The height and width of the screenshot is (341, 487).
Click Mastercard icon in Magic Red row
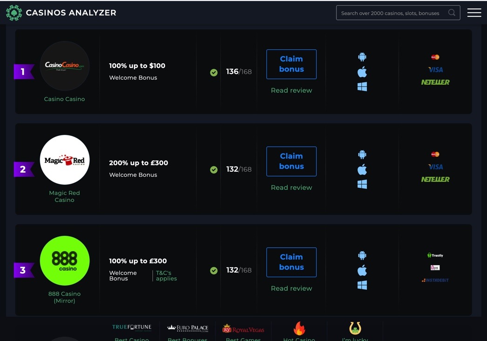coord(435,154)
